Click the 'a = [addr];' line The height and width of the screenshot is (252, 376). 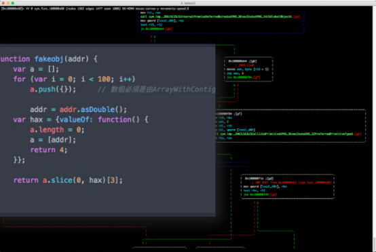(53, 140)
